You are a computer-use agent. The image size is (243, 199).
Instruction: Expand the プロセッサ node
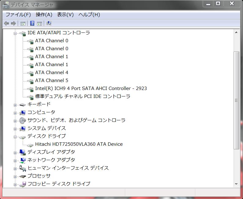15,177
